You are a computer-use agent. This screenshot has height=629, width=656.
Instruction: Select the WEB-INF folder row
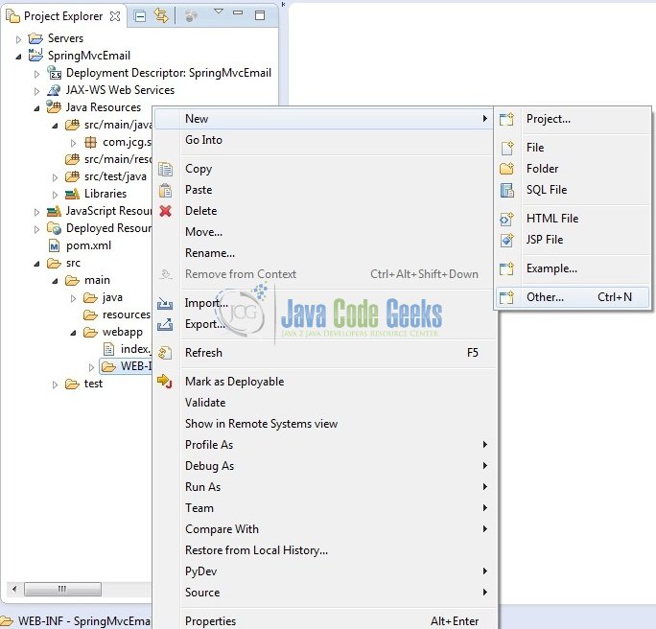pos(126,366)
